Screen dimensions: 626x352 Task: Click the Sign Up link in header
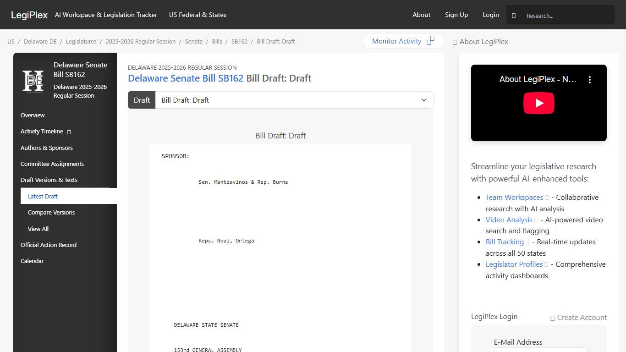coord(456,15)
